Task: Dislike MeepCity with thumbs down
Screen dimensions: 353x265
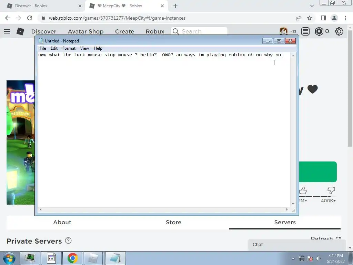Action: (331, 190)
